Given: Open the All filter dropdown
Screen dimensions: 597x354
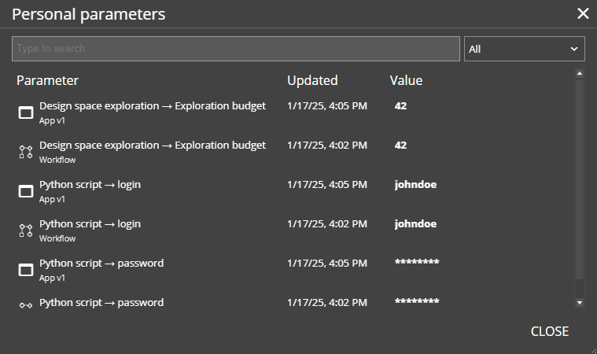Looking at the screenshot, I should point(524,49).
